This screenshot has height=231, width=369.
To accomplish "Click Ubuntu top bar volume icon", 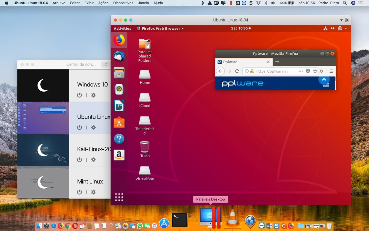I will [333, 28].
